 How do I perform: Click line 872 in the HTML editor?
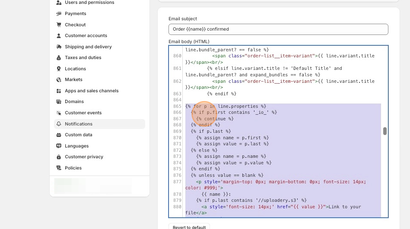click(x=204, y=150)
